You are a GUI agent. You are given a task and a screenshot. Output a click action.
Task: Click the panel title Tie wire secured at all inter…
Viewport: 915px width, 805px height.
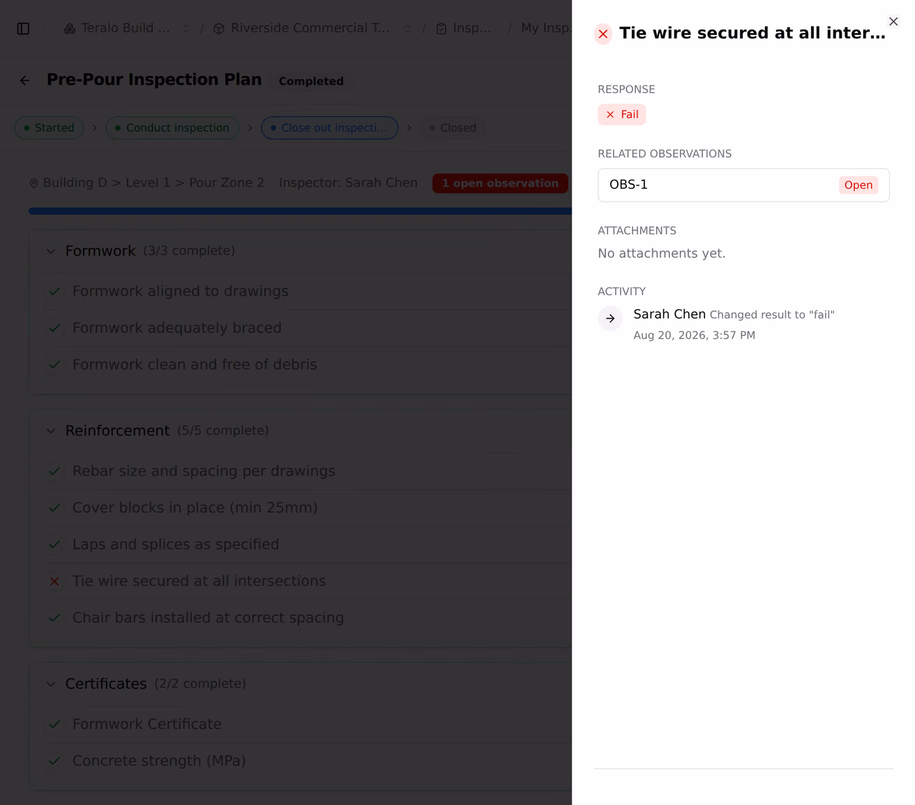753,33
